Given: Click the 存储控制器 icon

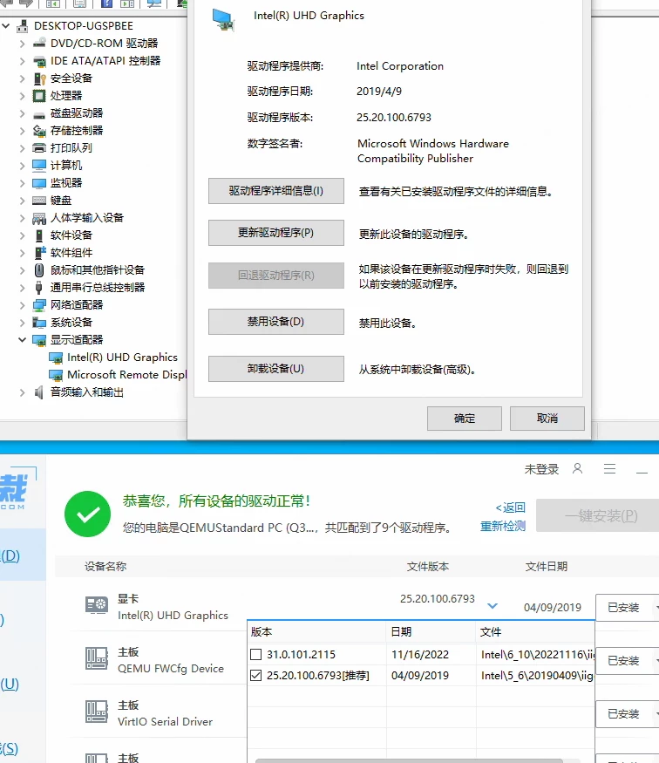Looking at the screenshot, I should [39, 131].
